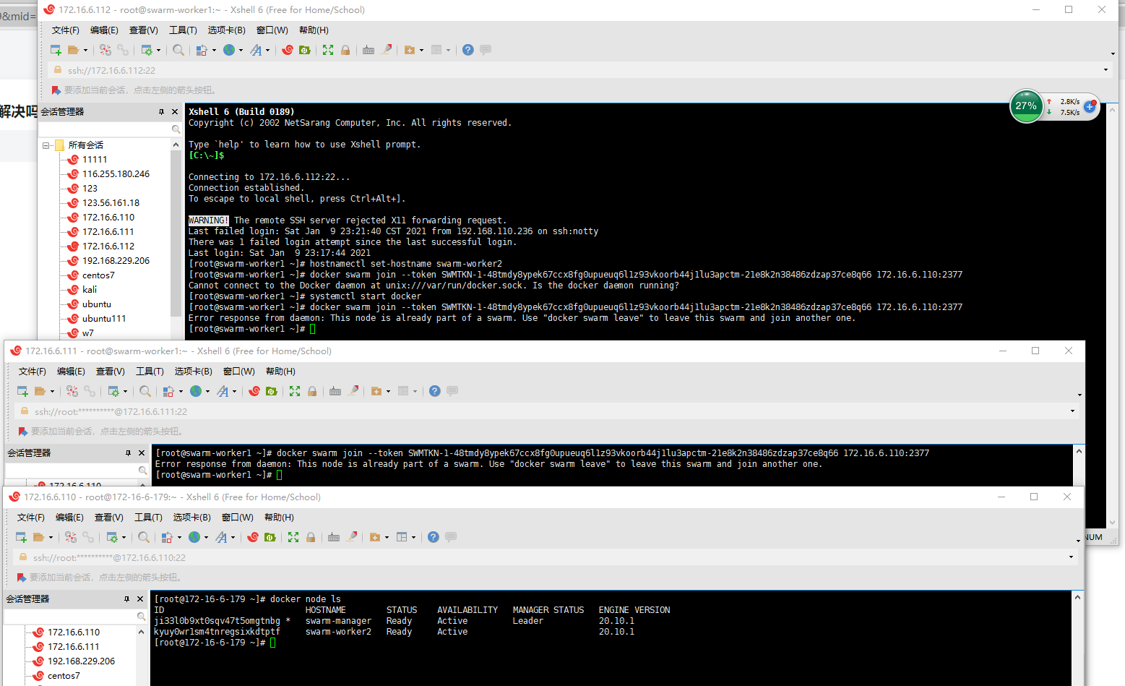Open 帮助(H) menu in 172.16.6.110 window
The image size is (1125, 686).
tap(279, 518)
